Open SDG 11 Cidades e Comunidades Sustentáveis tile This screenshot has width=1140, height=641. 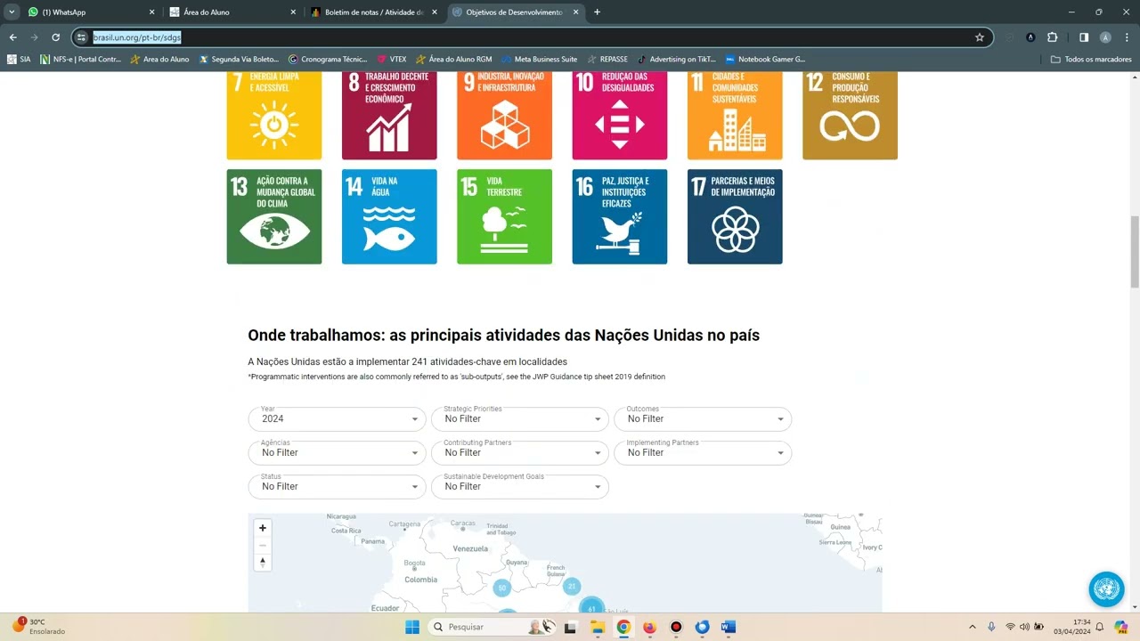[735, 116]
